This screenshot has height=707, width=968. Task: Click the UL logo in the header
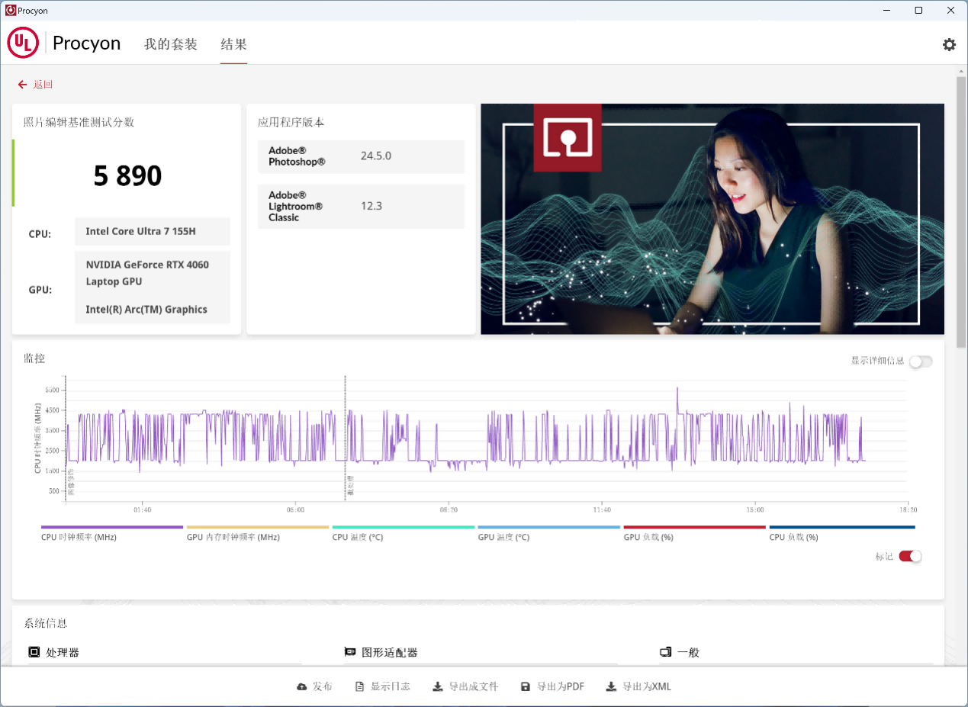pos(22,43)
